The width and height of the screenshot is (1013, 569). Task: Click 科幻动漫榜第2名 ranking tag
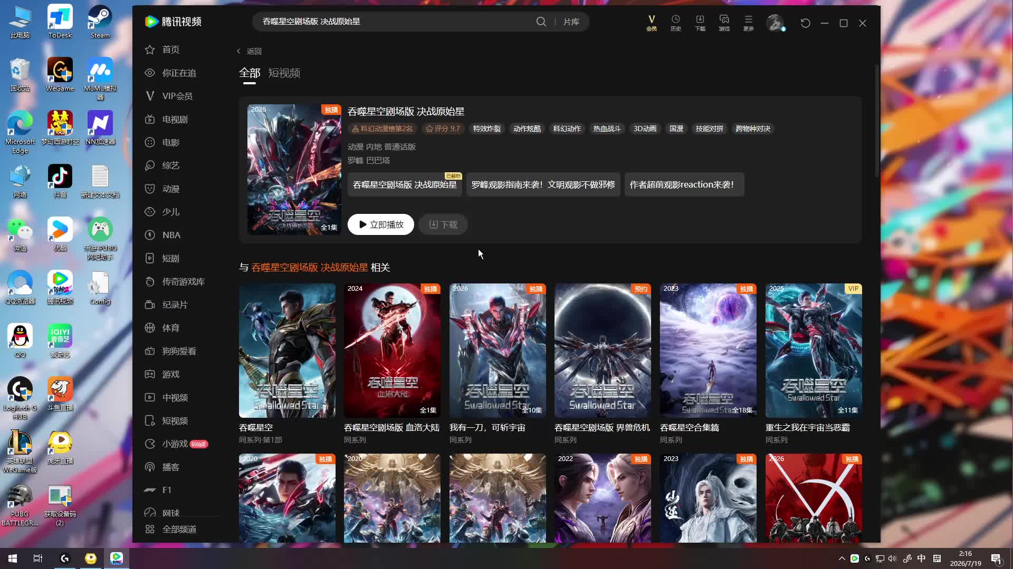(x=382, y=129)
